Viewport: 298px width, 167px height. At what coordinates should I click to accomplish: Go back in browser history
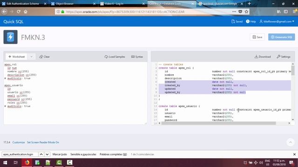click(4, 12)
